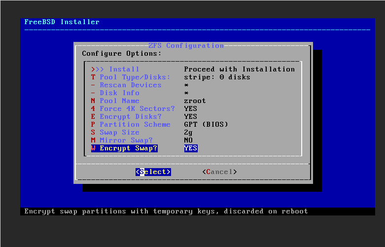Click the 'GPT (BIOS)' value

[x=206, y=124]
